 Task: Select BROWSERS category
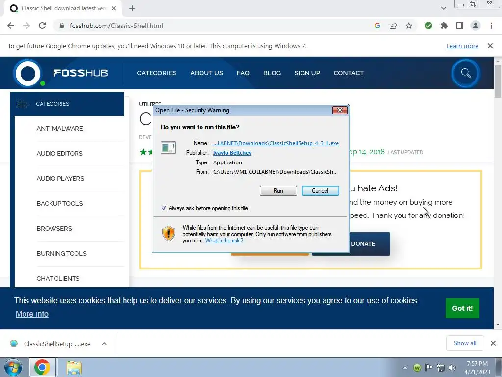pos(54,228)
